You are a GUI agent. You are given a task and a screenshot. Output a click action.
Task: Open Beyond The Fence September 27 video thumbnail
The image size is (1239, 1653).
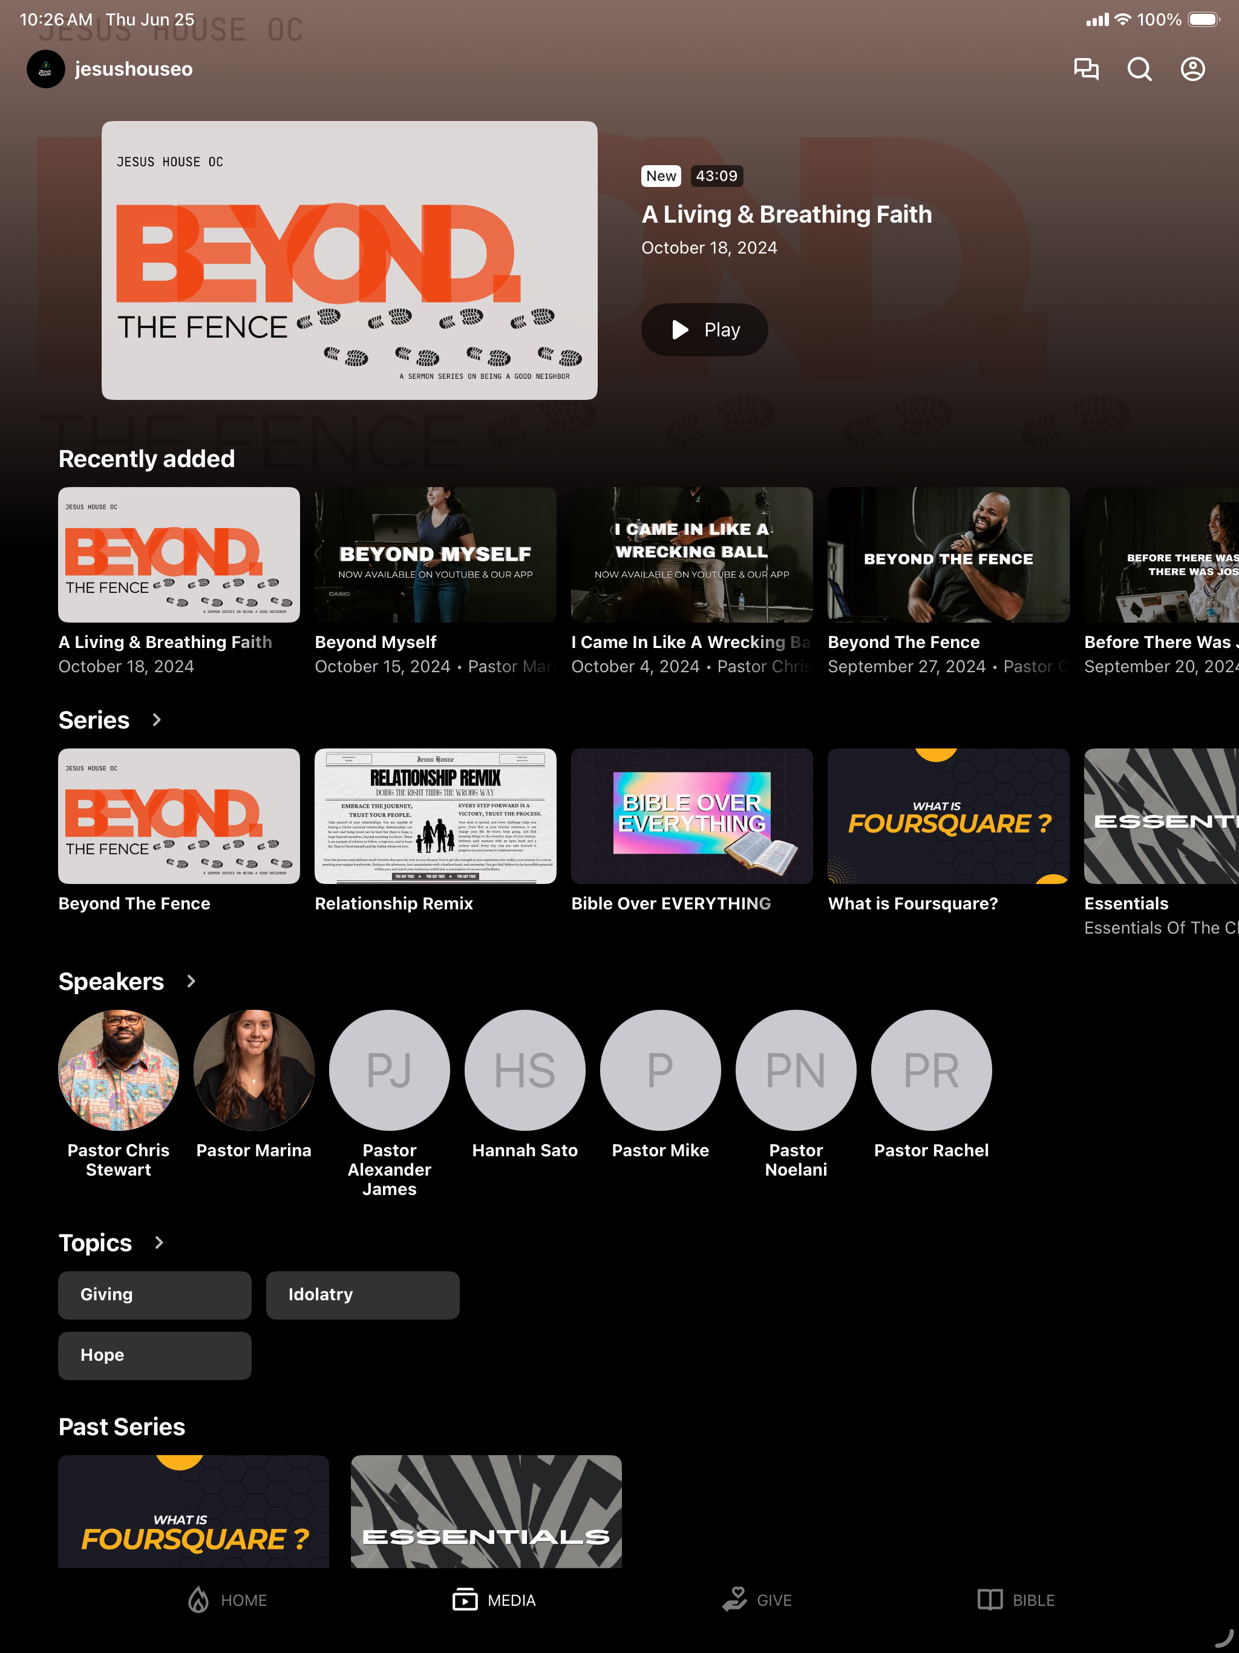(947, 554)
